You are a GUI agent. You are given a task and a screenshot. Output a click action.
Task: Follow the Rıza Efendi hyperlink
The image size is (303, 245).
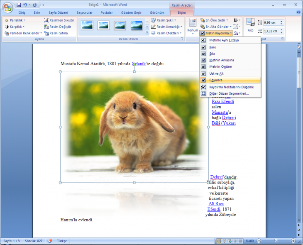pos(223,101)
